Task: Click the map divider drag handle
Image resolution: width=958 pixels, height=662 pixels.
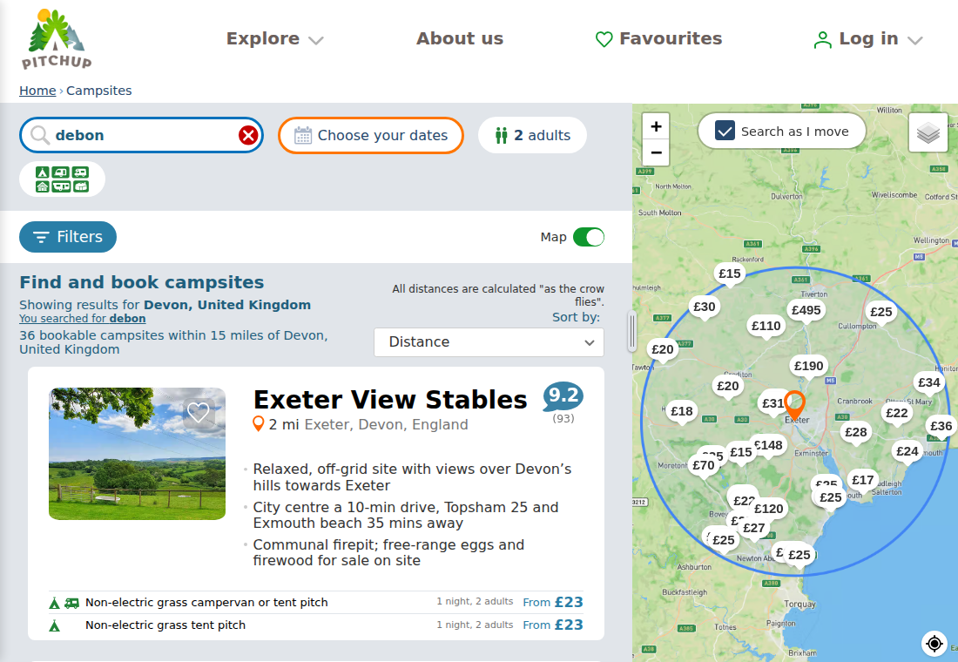Action: [632, 331]
